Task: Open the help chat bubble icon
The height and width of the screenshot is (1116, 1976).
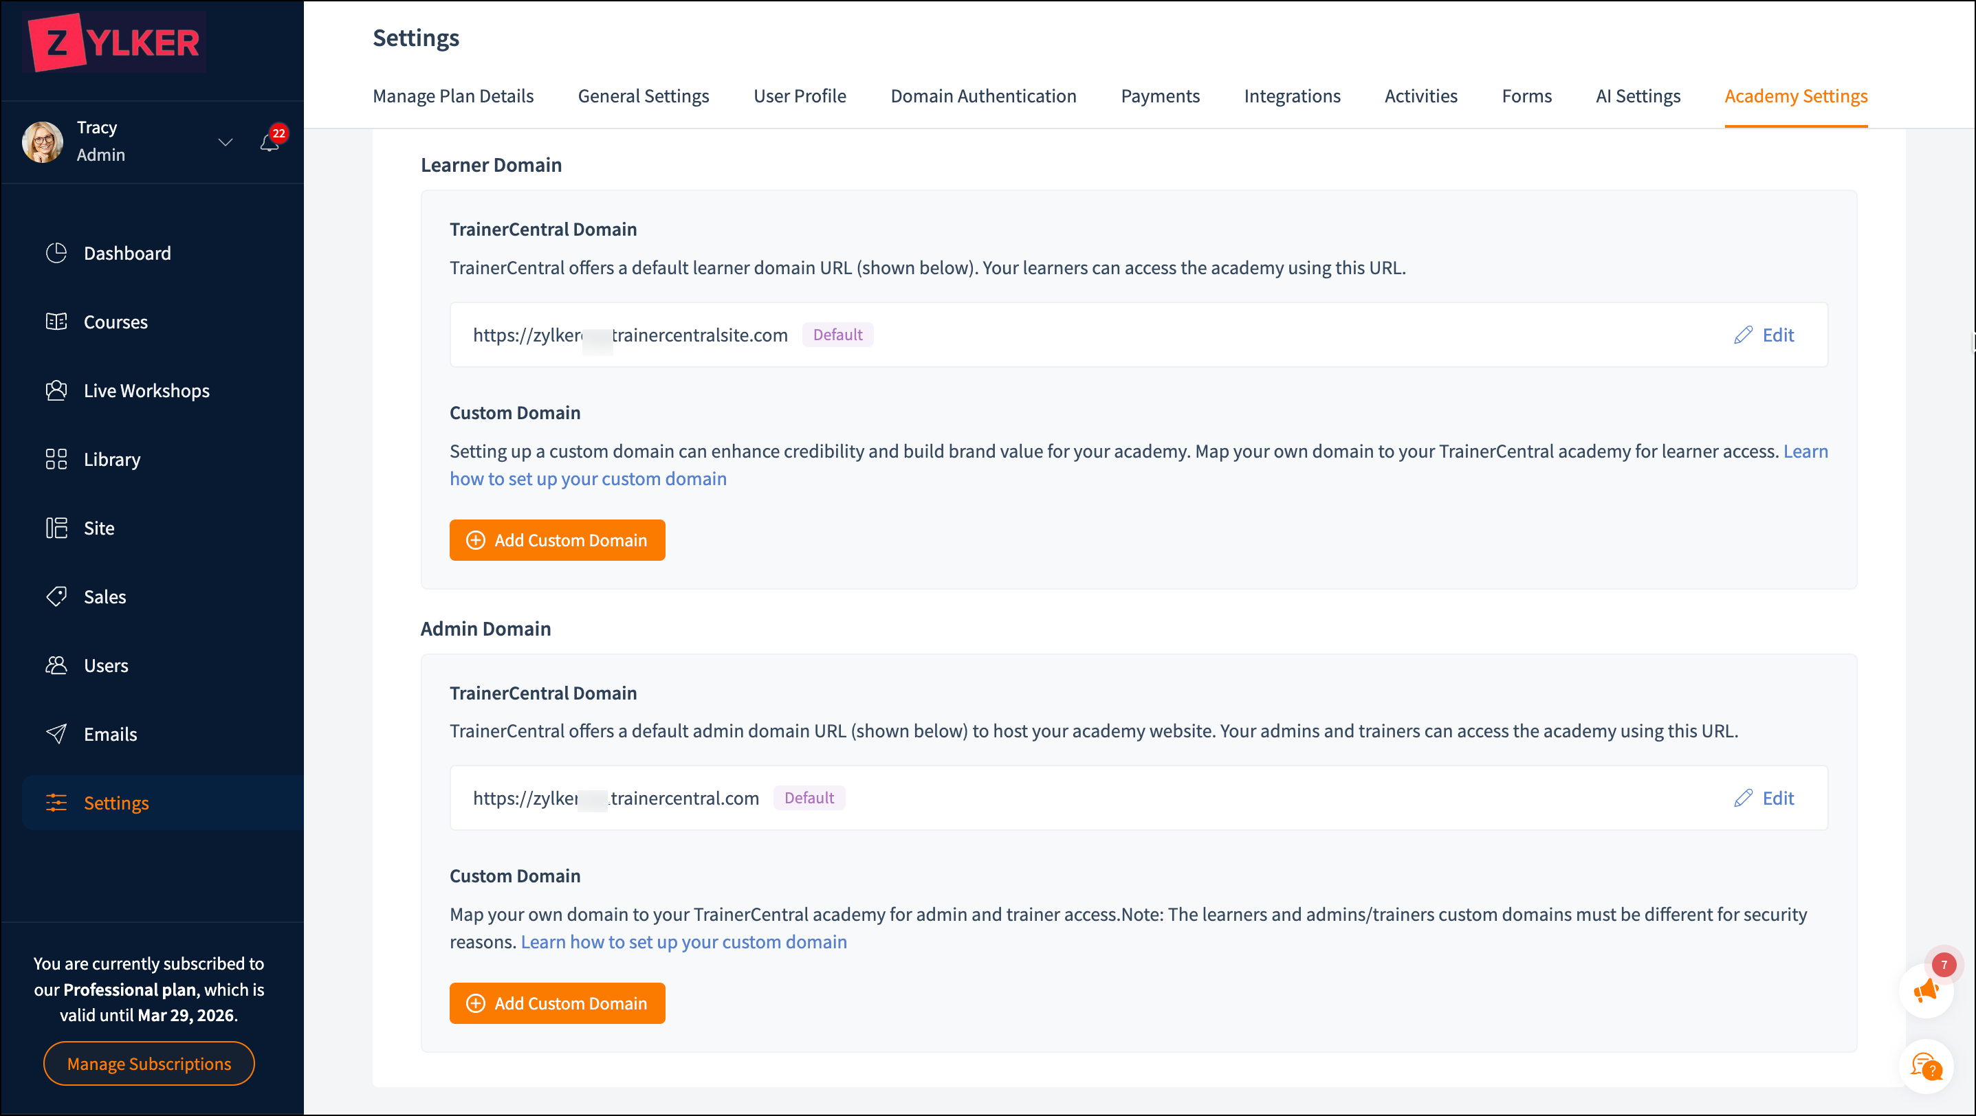Action: point(1925,1065)
